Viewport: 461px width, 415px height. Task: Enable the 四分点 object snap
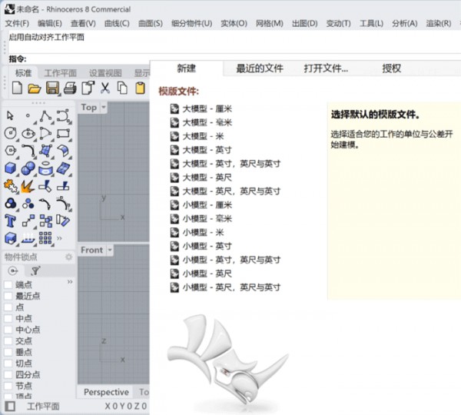pyautogui.click(x=8, y=374)
